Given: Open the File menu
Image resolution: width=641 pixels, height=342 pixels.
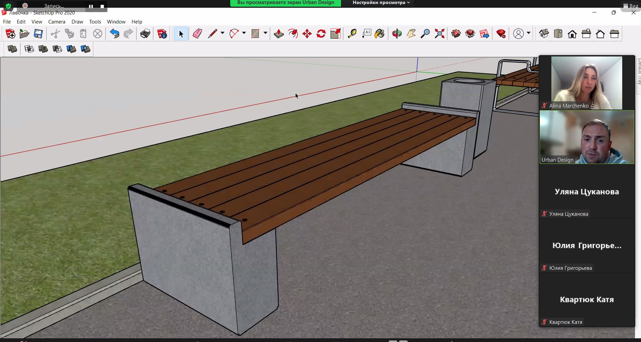Looking at the screenshot, I should pyautogui.click(x=7, y=22).
